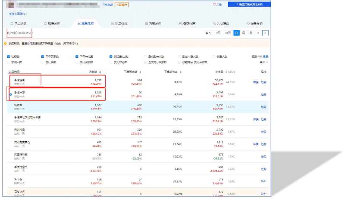
Task: Toggle the 下单转化率 metric checkbox
Action: click(77, 56)
